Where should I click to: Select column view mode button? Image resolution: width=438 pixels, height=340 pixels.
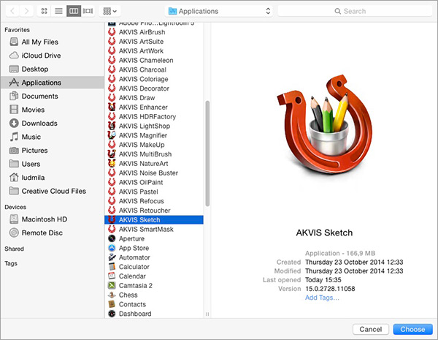pos(74,11)
